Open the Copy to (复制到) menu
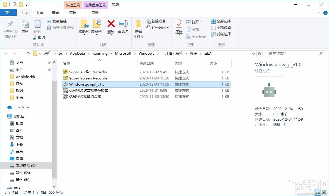The width and height of the screenshot is (329, 196). [x=96, y=27]
